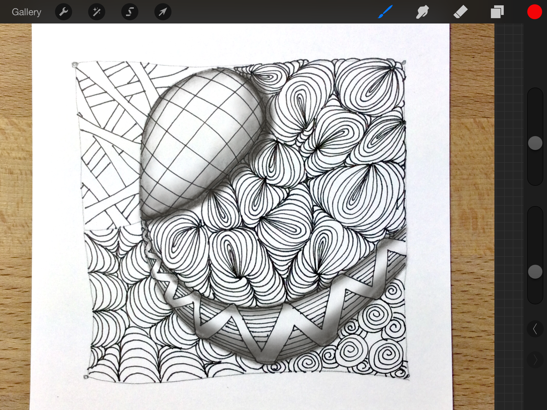Screen dimensions: 547x410
Task: Select the Eraser tool
Action: coord(460,12)
